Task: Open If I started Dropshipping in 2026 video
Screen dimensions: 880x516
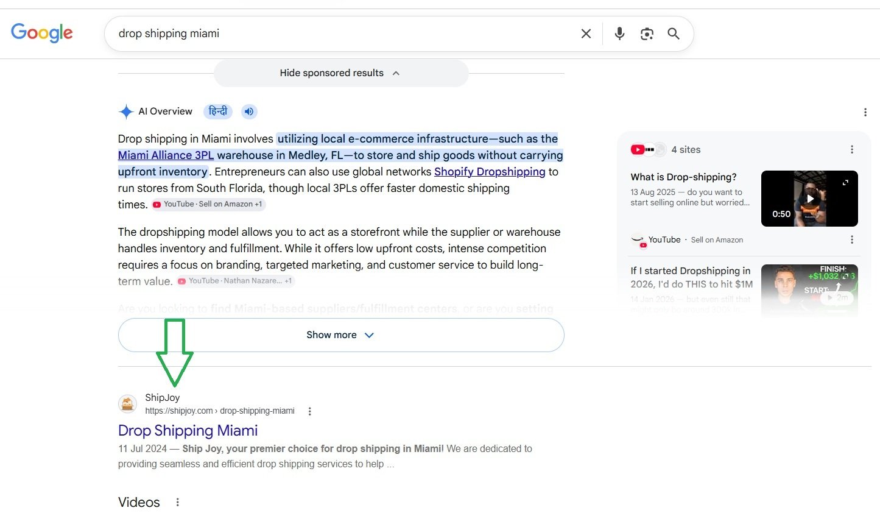Action: click(x=692, y=277)
